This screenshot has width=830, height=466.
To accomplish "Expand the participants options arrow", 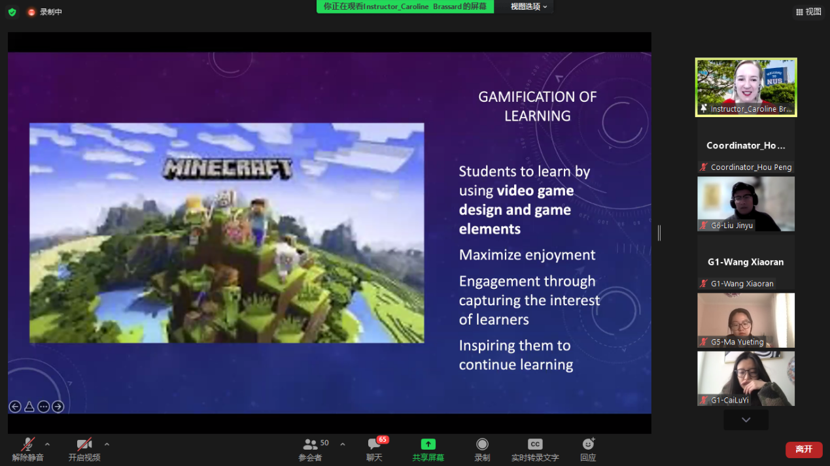I will pyautogui.click(x=342, y=444).
